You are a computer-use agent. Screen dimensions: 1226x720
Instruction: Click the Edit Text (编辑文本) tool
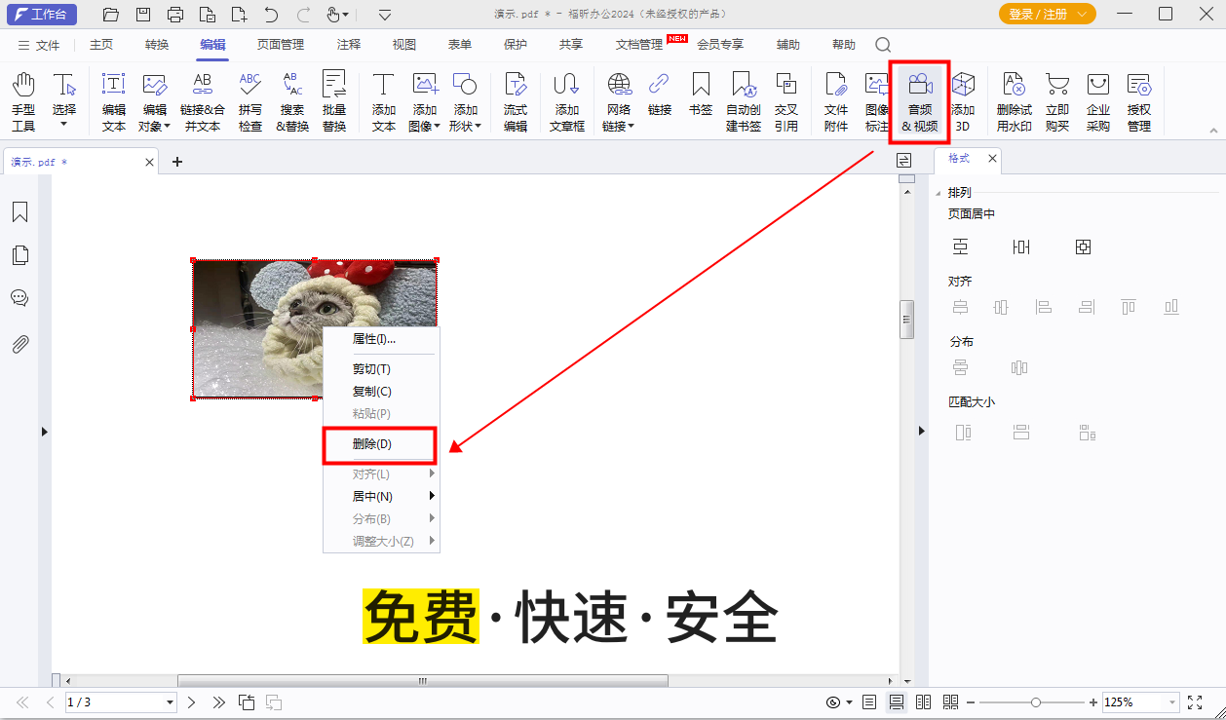[114, 100]
